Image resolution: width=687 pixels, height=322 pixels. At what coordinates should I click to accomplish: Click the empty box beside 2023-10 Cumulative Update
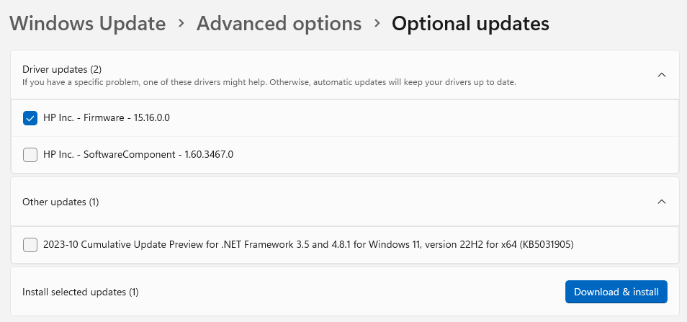coord(30,245)
